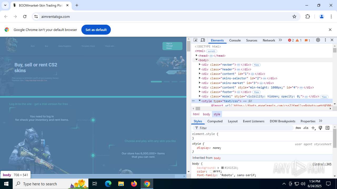View the 2 console errors
This screenshot has width=337, height=189.
291,40
